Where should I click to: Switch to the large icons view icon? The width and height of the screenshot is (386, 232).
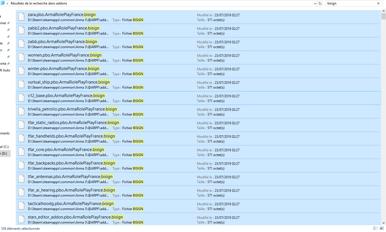(382, 228)
